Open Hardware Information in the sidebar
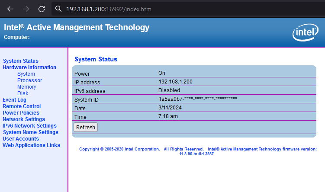The width and height of the screenshot is (325, 192). (29, 67)
